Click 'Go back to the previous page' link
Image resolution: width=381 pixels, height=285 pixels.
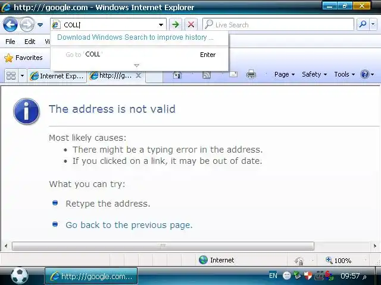click(129, 225)
